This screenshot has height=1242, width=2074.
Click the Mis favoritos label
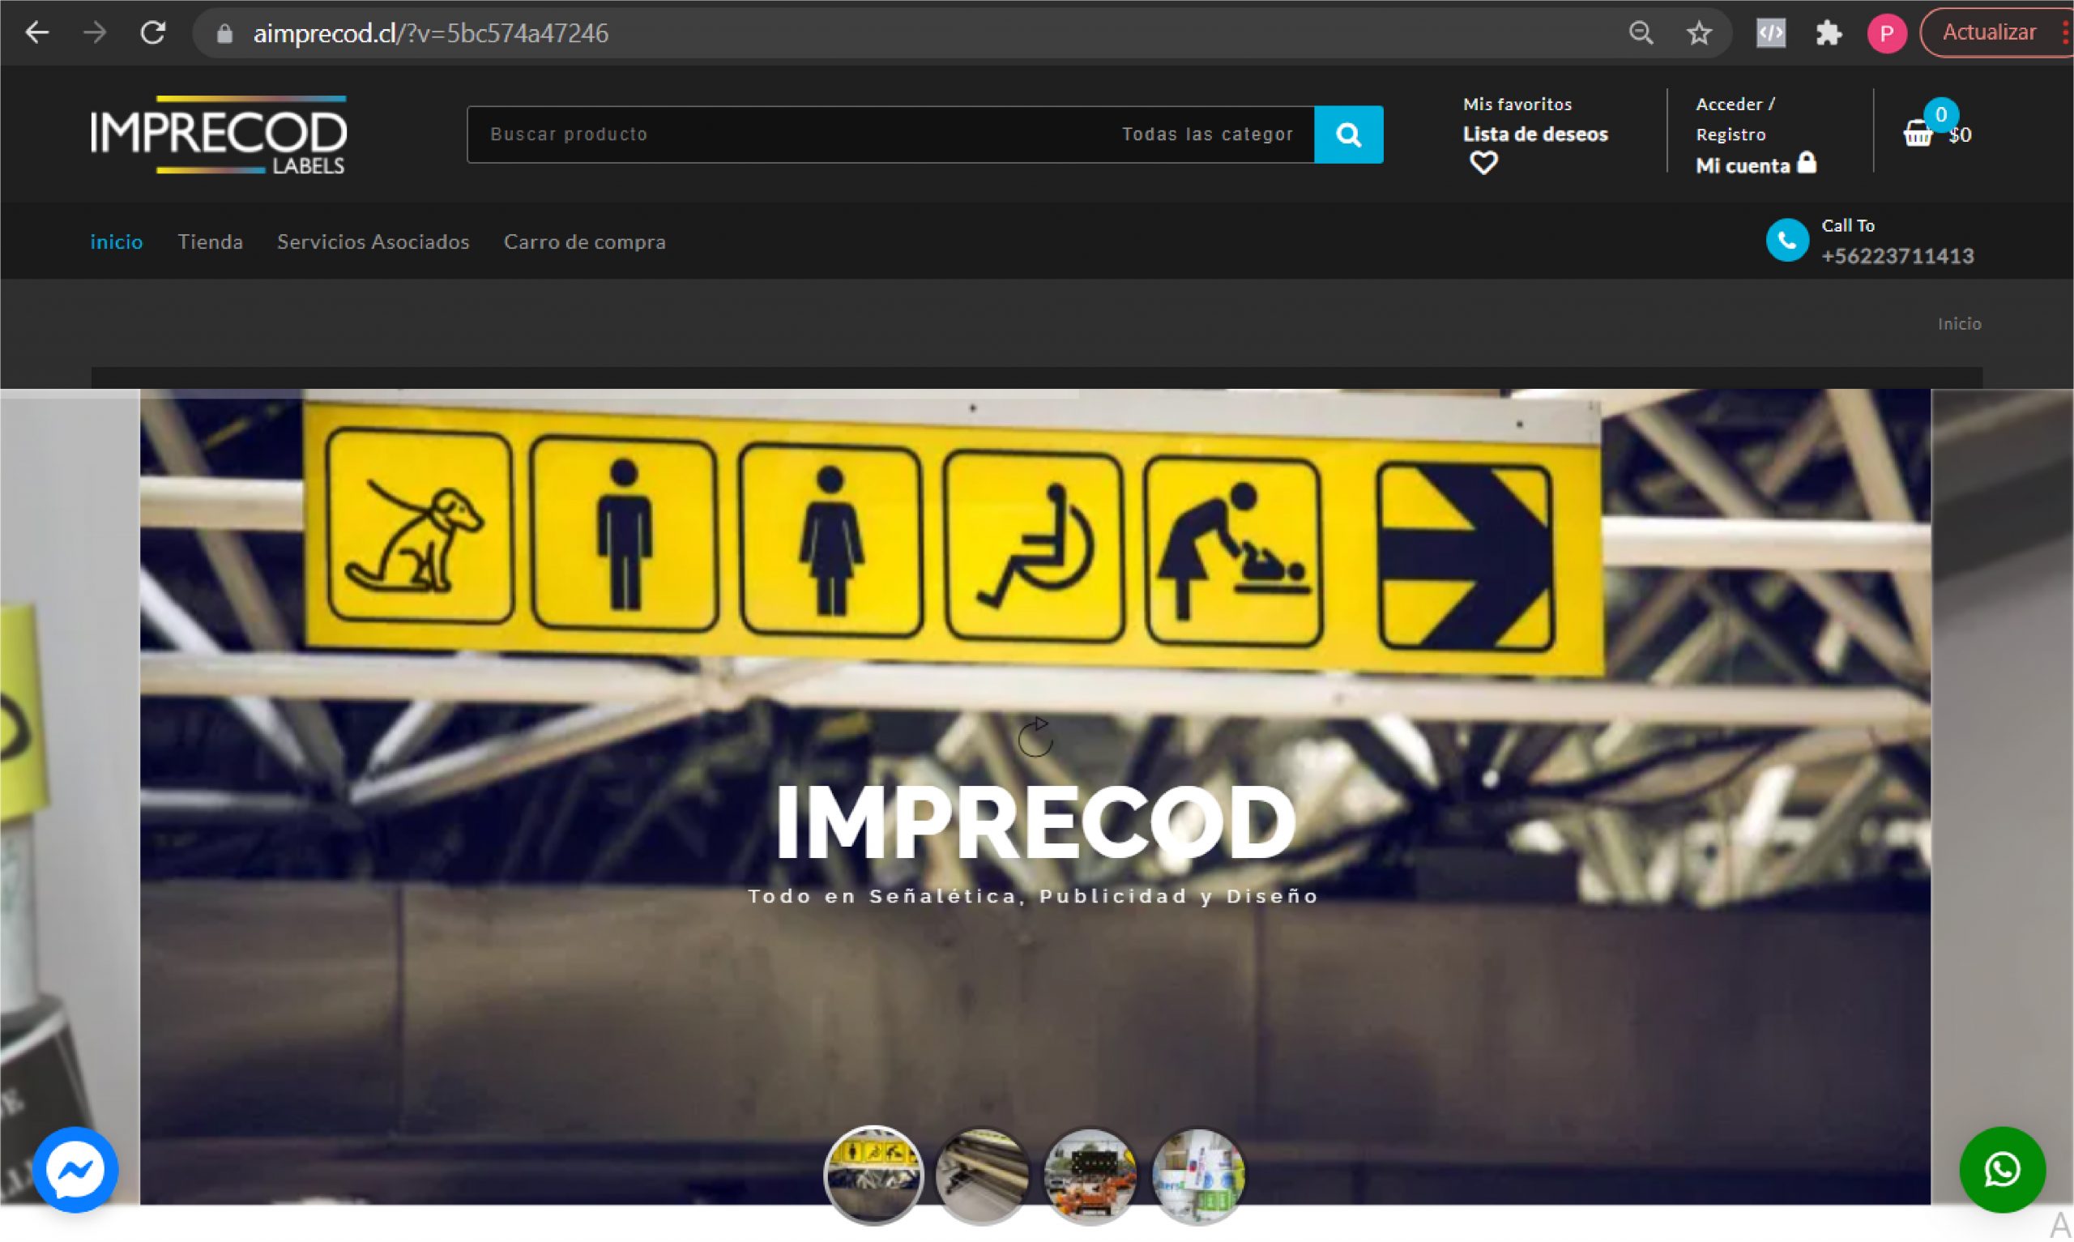[1517, 104]
